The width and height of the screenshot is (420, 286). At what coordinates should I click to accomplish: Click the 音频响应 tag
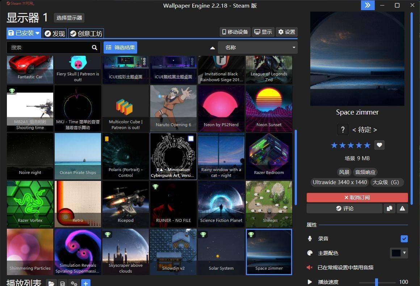pyautogui.click(x=365, y=172)
